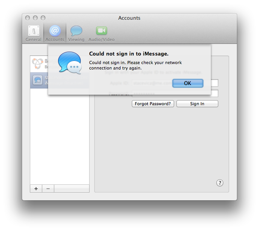Image resolution: width=259 pixels, height=231 pixels.
Task: Remove the selected account with minus button
Action: tap(48, 189)
